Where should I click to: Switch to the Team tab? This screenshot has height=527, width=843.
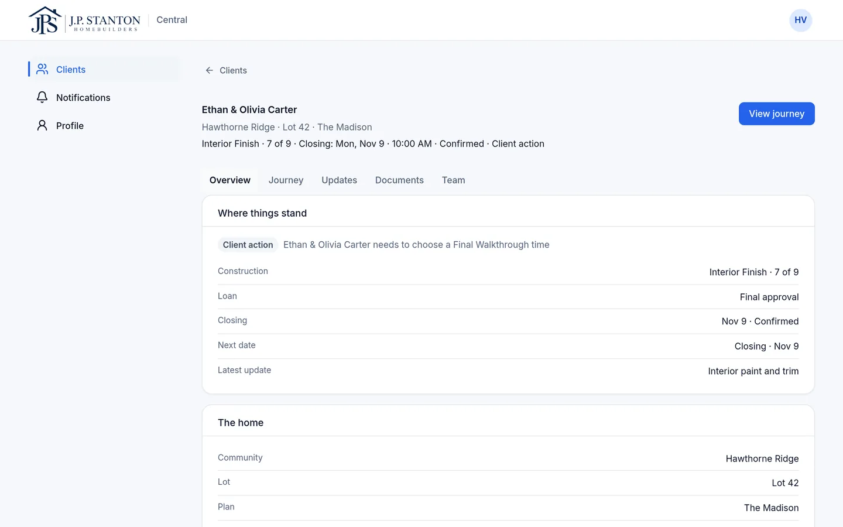click(x=453, y=180)
